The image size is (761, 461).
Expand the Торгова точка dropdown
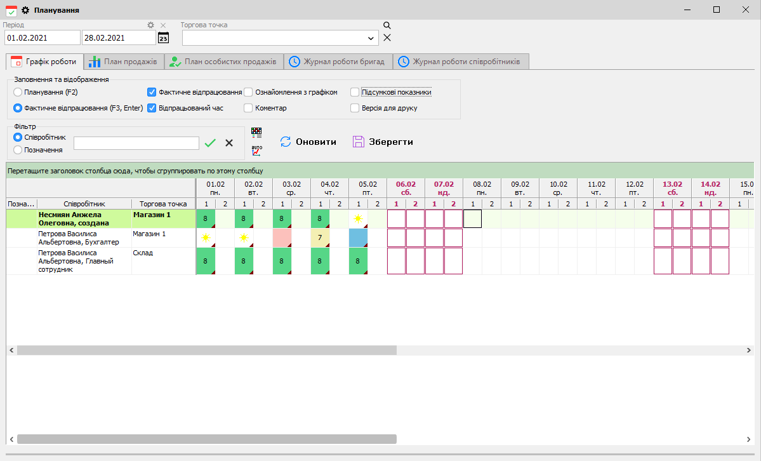coord(371,38)
